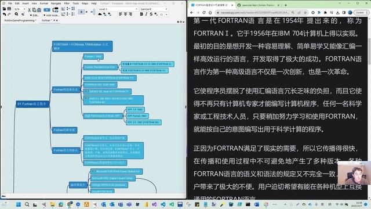The width and height of the screenshot is (371, 209).
Task: Select the Microsoft FORTRAN Power Station node
Action: pyautogui.click(x=117, y=171)
